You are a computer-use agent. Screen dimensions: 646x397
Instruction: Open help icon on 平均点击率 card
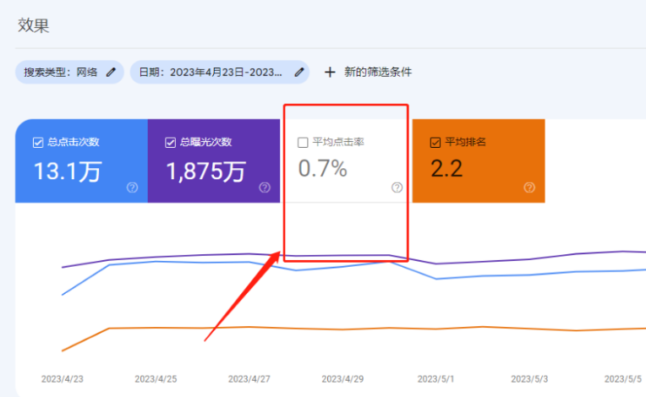coord(397,188)
